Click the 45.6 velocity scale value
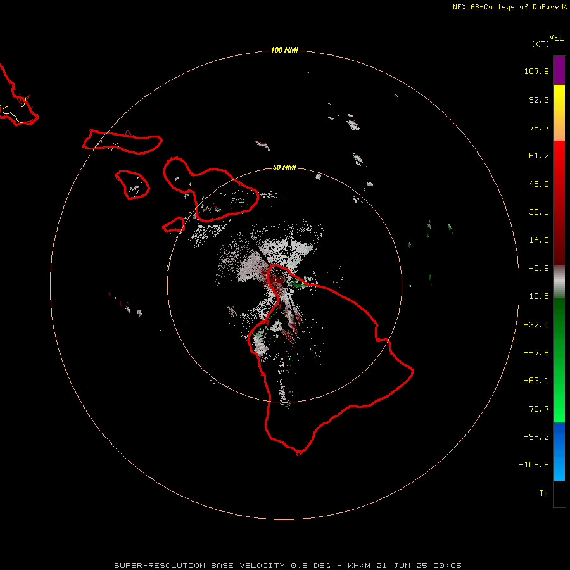 point(539,184)
